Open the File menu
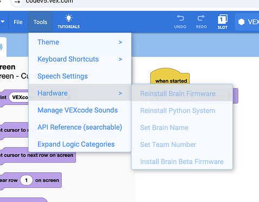The width and height of the screenshot is (259, 202). click(18, 22)
